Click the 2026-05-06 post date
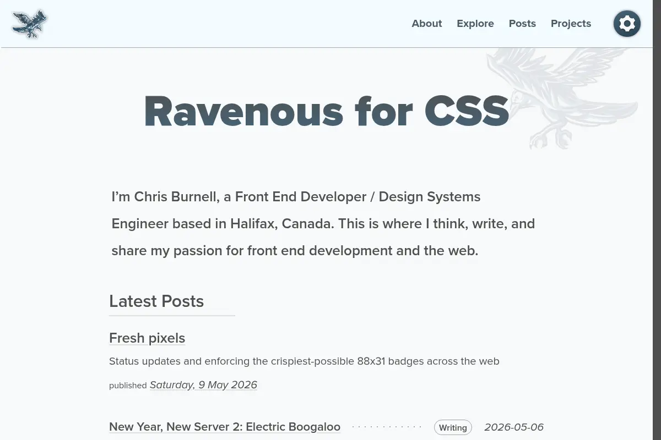This screenshot has width=661, height=440. point(514,427)
